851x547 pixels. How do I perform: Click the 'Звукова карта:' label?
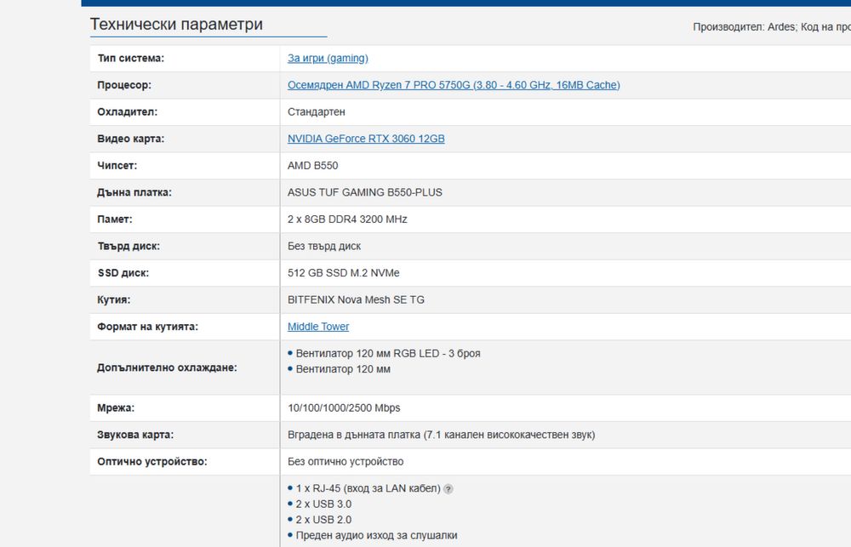pyautogui.click(x=135, y=435)
